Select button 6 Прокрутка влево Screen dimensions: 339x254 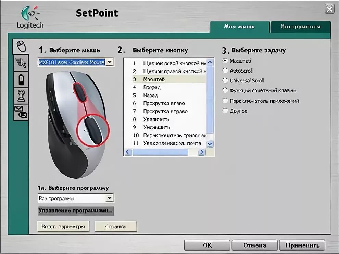tap(169, 103)
